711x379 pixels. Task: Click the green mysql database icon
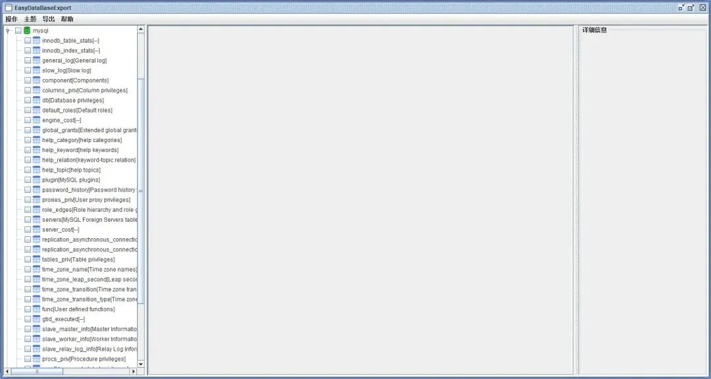pos(27,30)
